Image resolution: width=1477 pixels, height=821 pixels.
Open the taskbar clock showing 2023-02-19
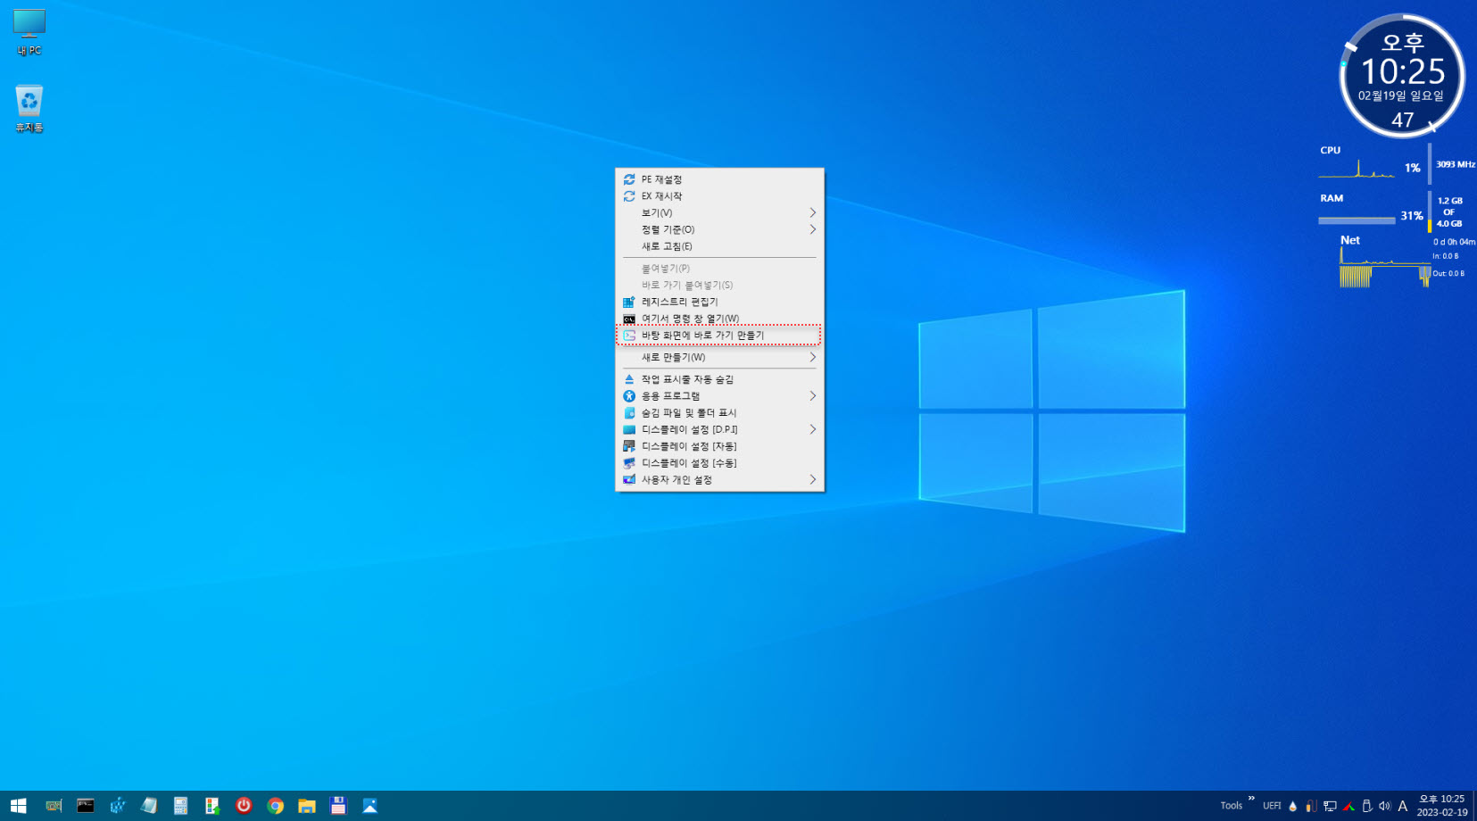pyautogui.click(x=1442, y=806)
